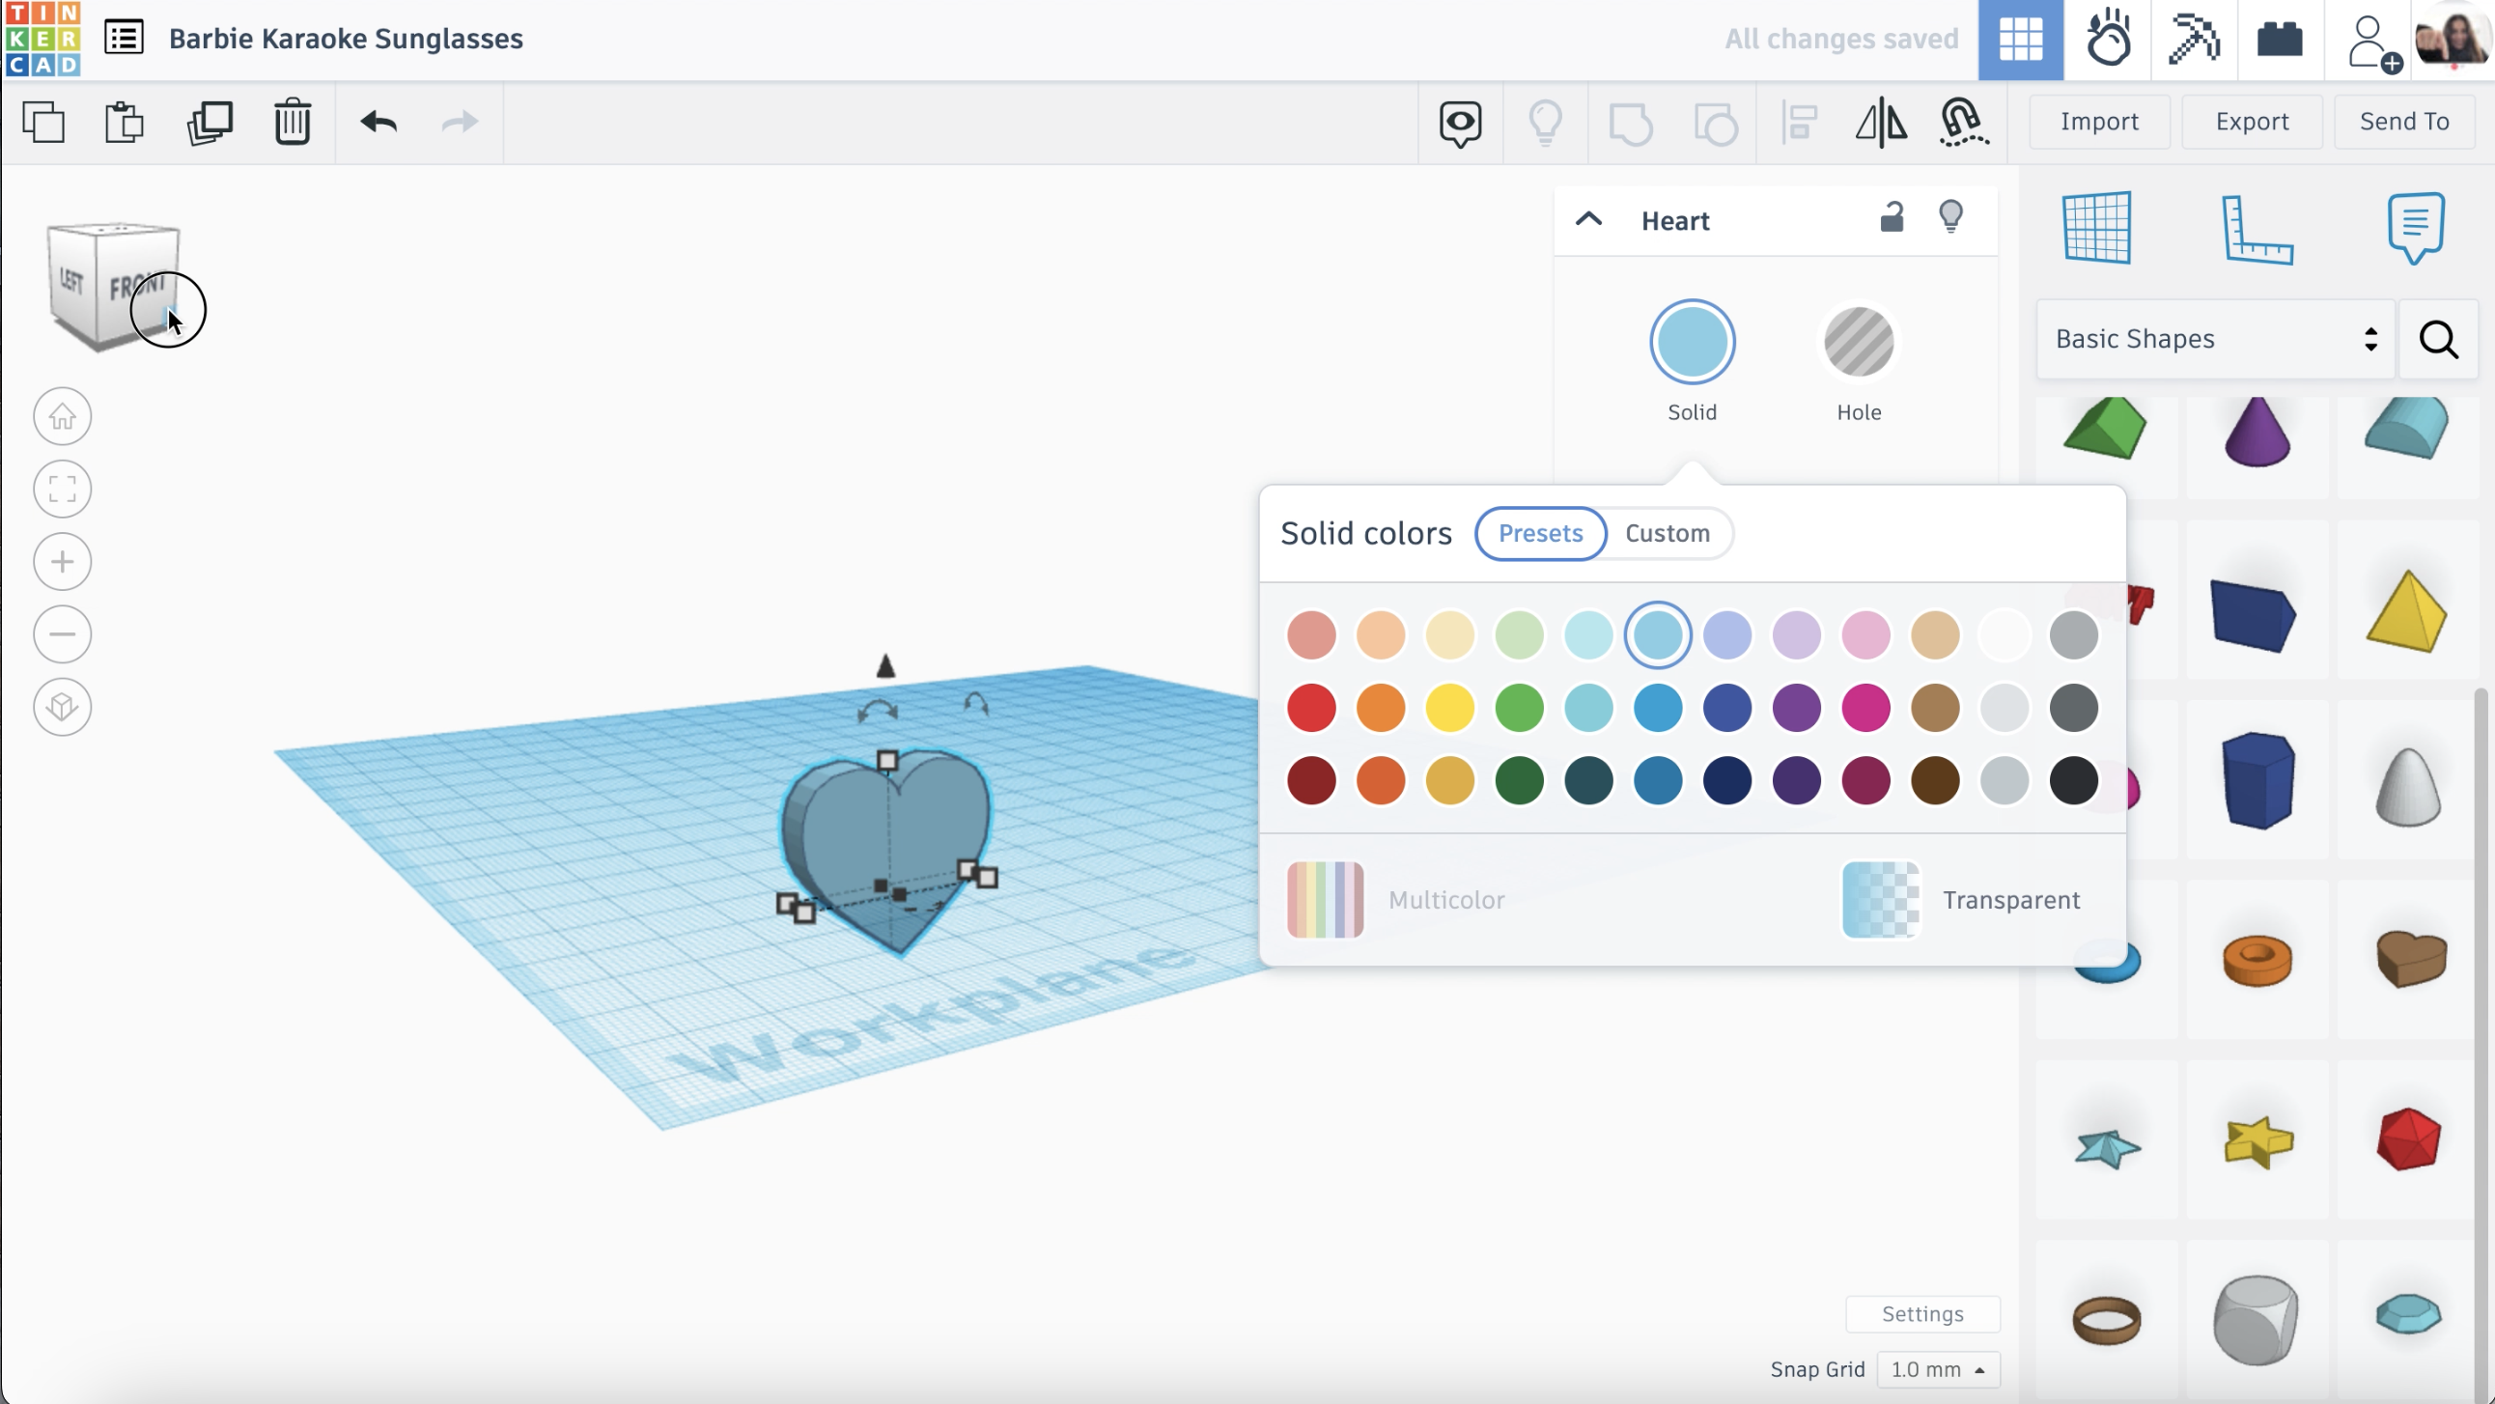Click the brown heart shape thumbnail
The height and width of the screenshot is (1404, 2495).
click(2410, 958)
